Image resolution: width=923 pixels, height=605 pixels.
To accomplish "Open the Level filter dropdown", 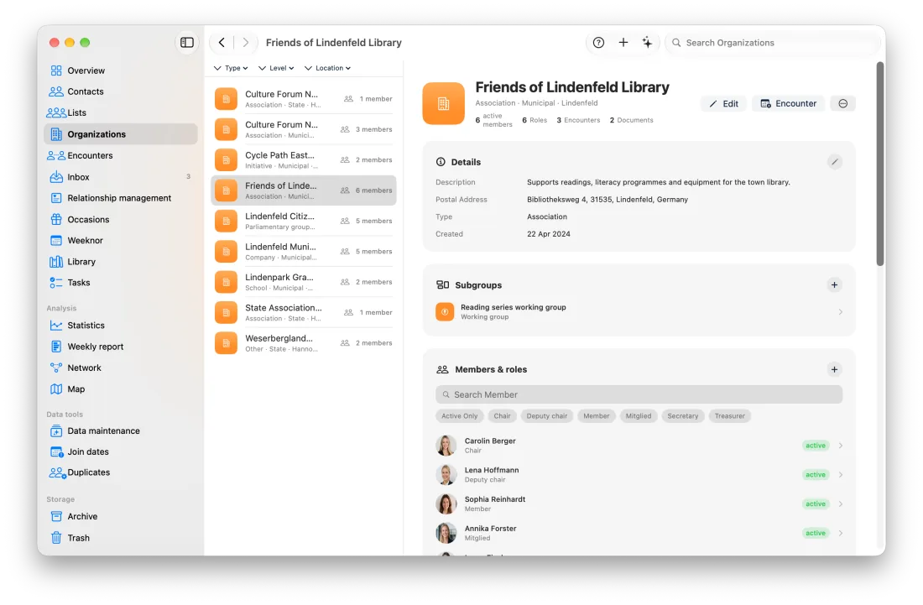I will (x=276, y=68).
